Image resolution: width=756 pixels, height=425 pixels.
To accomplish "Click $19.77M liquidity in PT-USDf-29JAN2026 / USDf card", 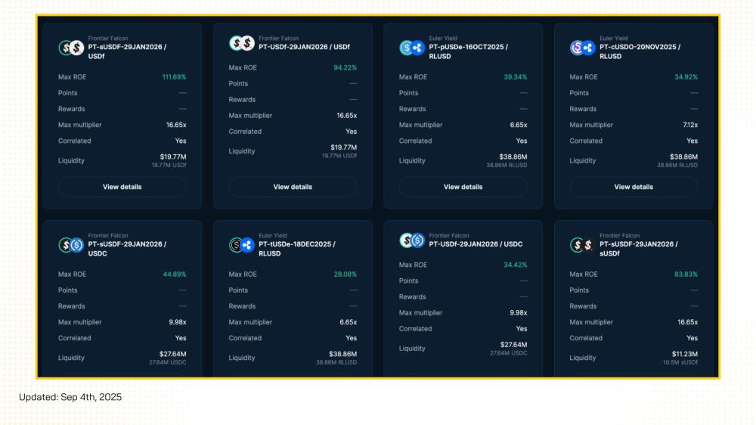I will 344,147.
